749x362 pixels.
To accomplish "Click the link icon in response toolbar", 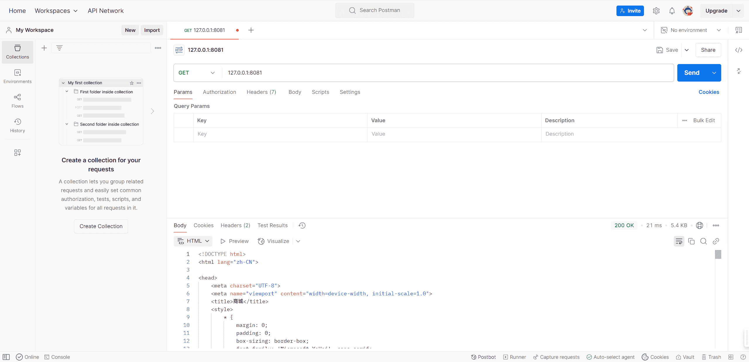I will (x=716, y=241).
